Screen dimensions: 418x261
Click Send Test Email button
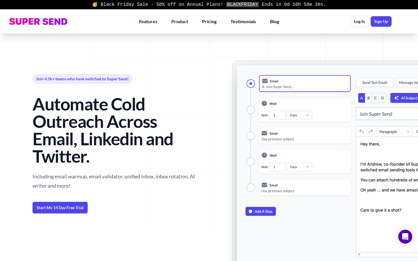coord(374,83)
